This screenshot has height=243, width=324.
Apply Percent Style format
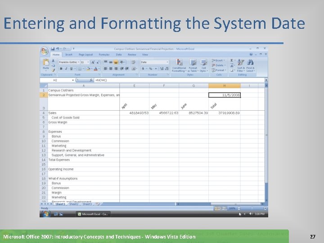[x=151, y=68]
